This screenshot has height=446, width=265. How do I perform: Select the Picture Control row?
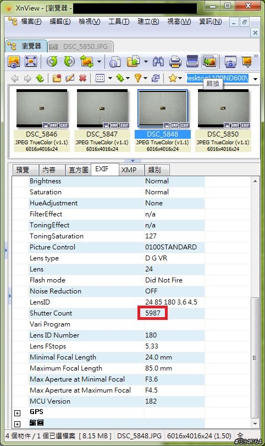(117, 247)
